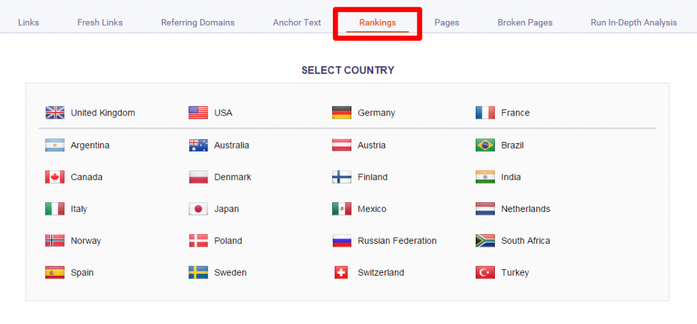Viewport: 697px width, 324px height.
Task: Select the Poland country name
Action: tap(228, 240)
